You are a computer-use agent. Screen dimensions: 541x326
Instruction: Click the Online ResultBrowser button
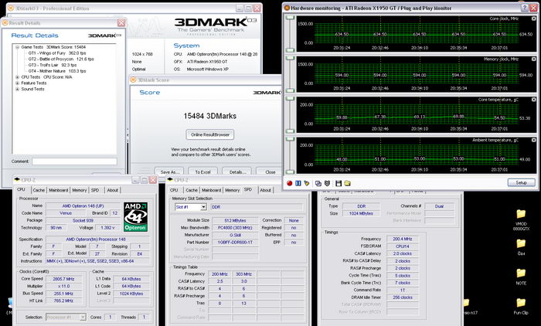point(210,134)
